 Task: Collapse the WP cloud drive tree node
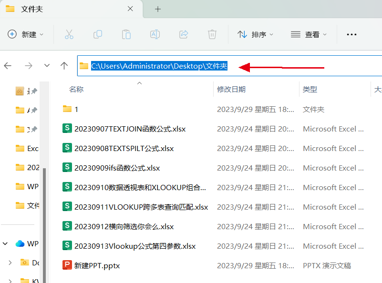[x=5, y=243]
